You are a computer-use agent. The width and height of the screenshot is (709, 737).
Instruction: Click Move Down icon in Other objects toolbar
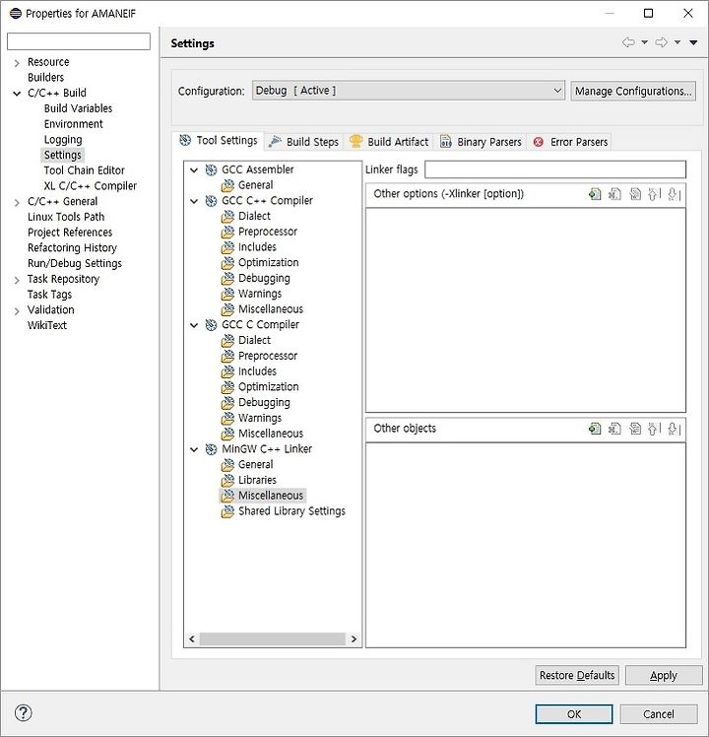675,429
